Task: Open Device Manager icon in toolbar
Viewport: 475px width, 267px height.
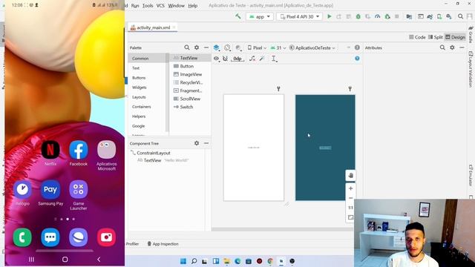Action: 439,16
